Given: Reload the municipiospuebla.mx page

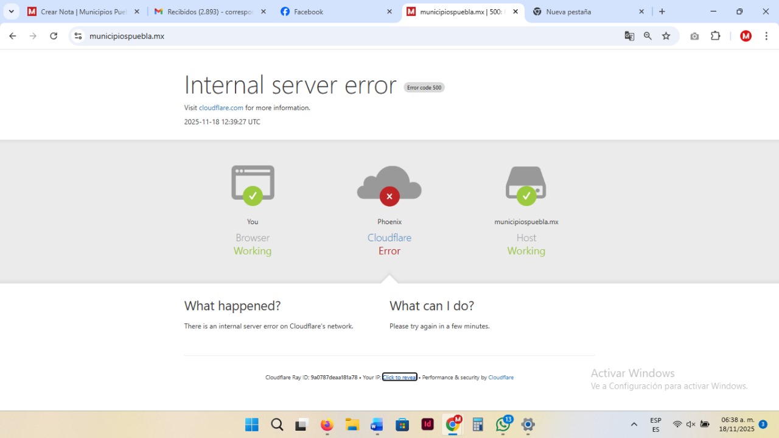Looking at the screenshot, I should point(54,36).
